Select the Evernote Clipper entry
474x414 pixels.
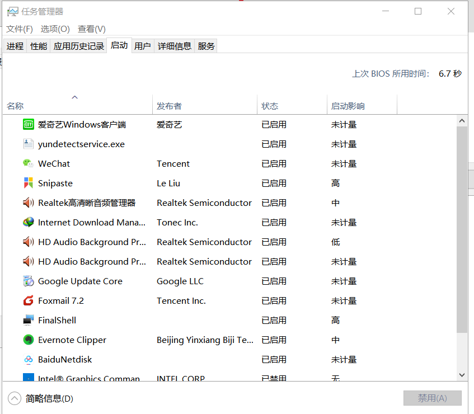pyautogui.click(x=72, y=340)
